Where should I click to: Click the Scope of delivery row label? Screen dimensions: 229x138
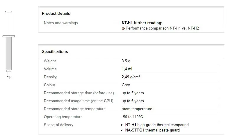(59, 125)
